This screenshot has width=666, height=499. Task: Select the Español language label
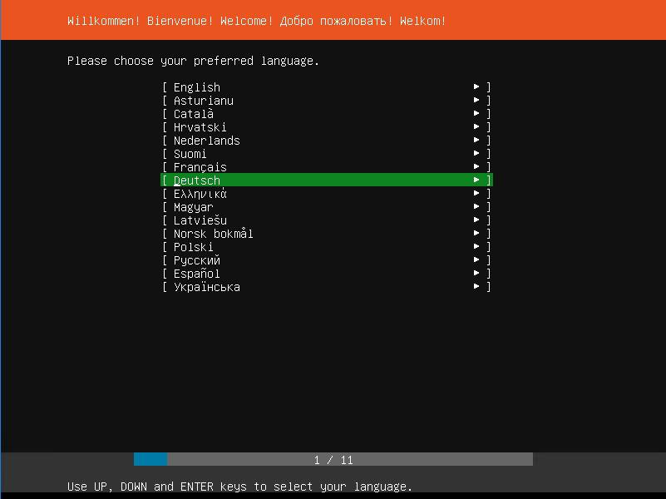[197, 274]
